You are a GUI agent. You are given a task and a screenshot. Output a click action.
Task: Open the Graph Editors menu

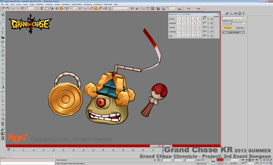(77, 4)
